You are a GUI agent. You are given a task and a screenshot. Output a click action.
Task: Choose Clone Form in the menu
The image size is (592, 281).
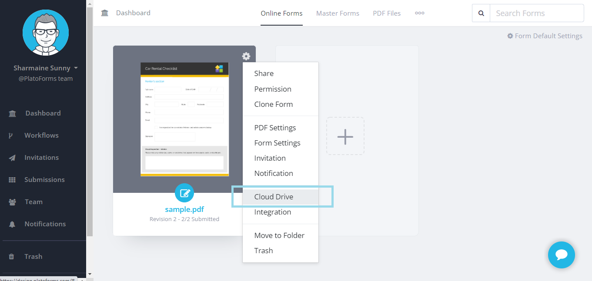point(273,104)
